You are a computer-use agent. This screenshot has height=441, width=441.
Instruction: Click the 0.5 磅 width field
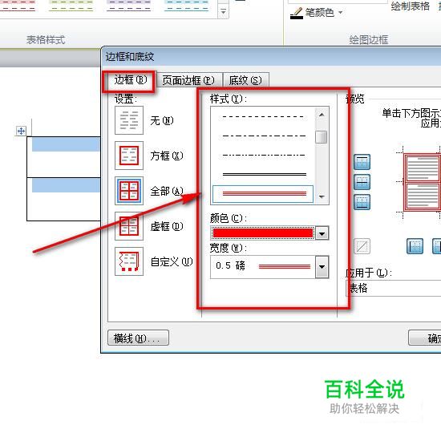pyautogui.click(x=263, y=267)
